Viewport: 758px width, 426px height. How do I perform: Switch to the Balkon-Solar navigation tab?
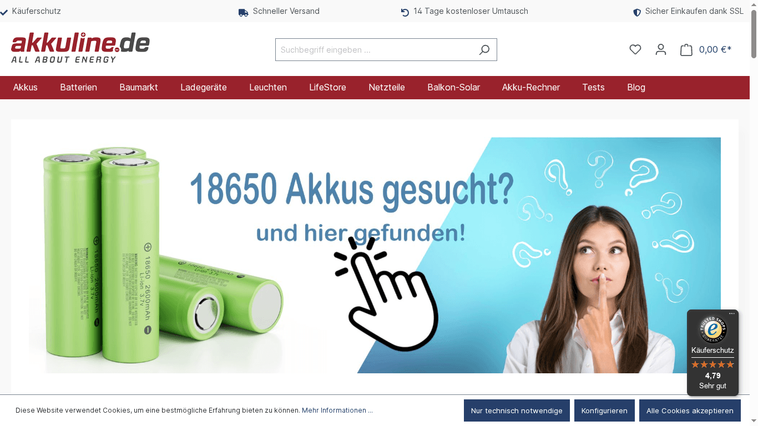click(x=453, y=87)
